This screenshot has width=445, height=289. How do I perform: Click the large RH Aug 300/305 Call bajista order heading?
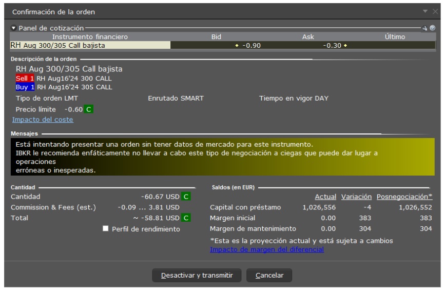69,69
